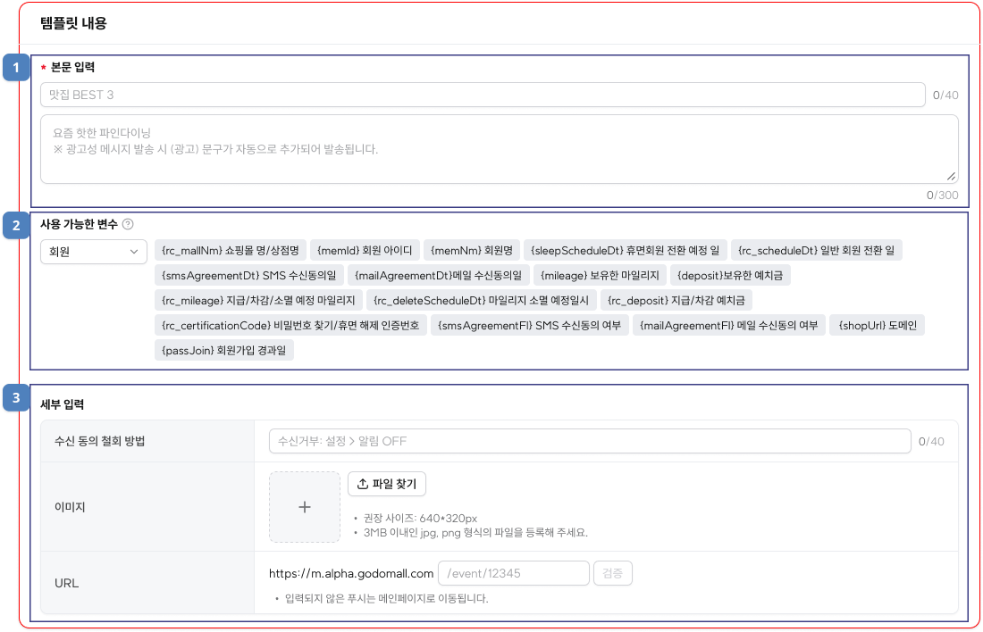Click the {sleepScheduleDt} 휴면회원 전환 예정 일 chip

[624, 250]
